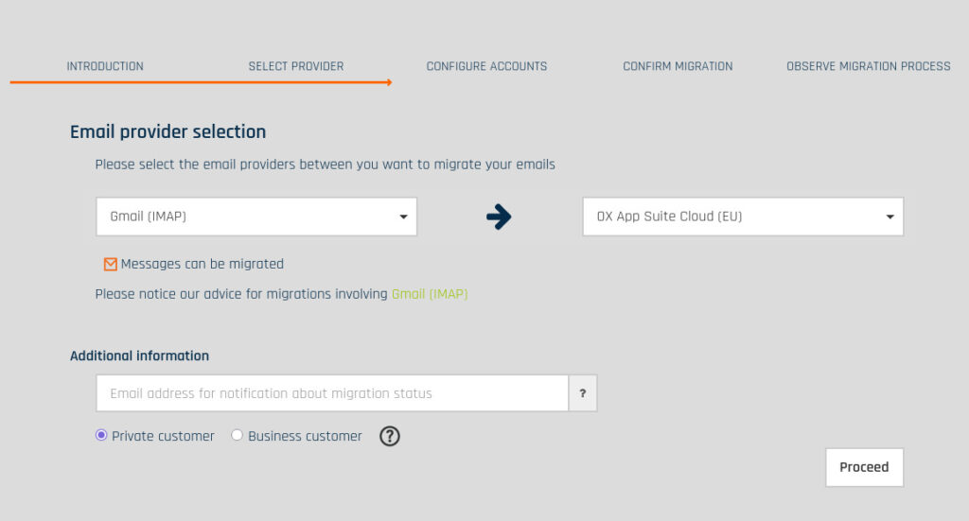969x521 pixels.
Task: Open the Confirm Migration step tab
Action: coord(678,66)
